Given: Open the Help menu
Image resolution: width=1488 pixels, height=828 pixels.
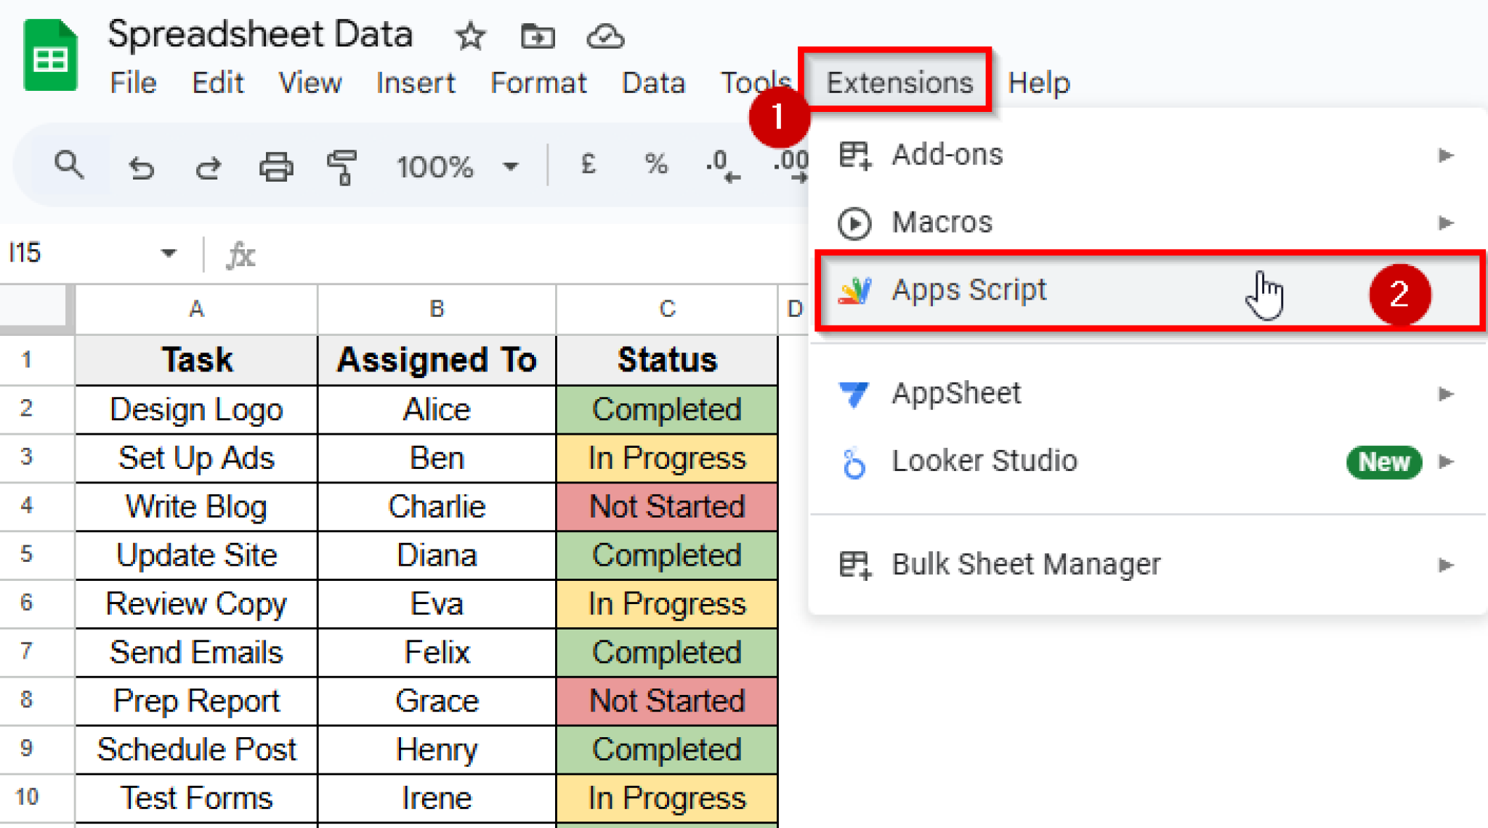Looking at the screenshot, I should tap(1039, 82).
